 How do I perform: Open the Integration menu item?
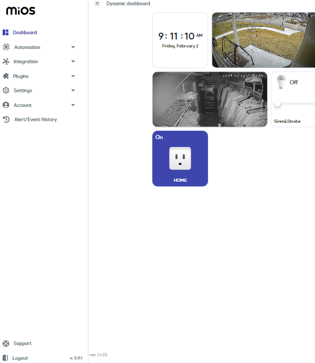[26, 62]
